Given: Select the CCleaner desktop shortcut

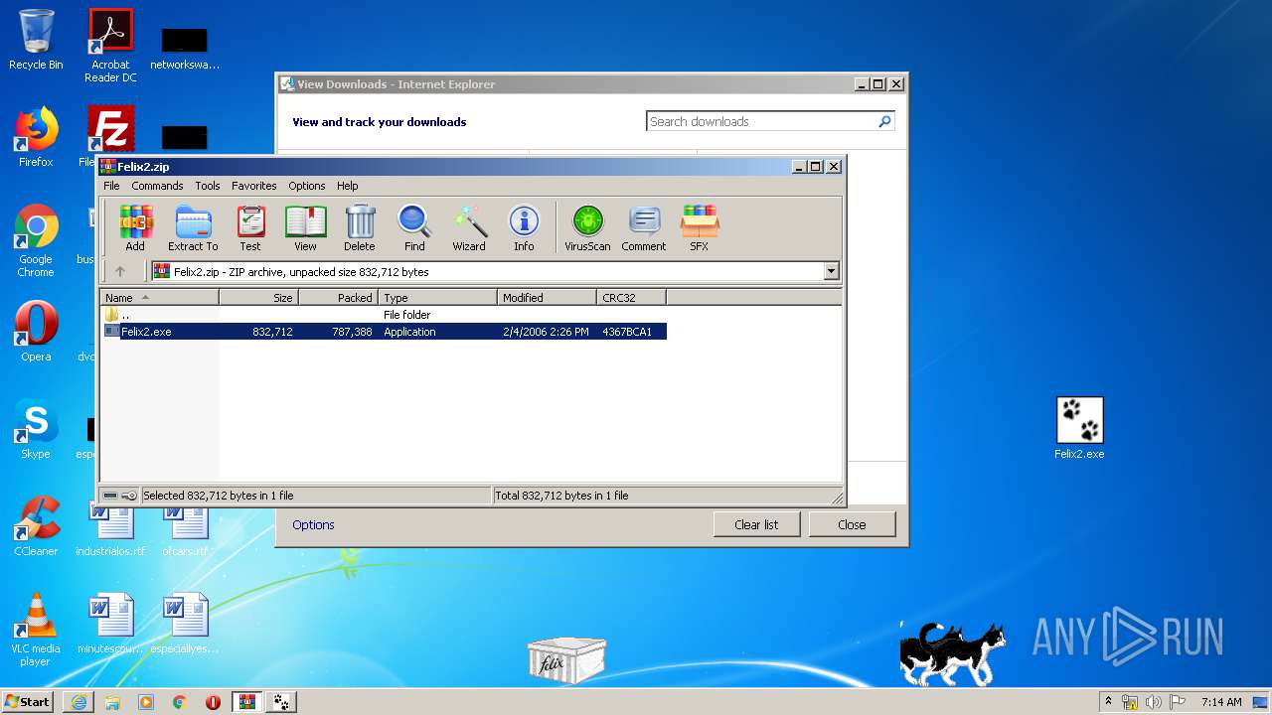Looking at the screenshot, I should coord(36,526).
